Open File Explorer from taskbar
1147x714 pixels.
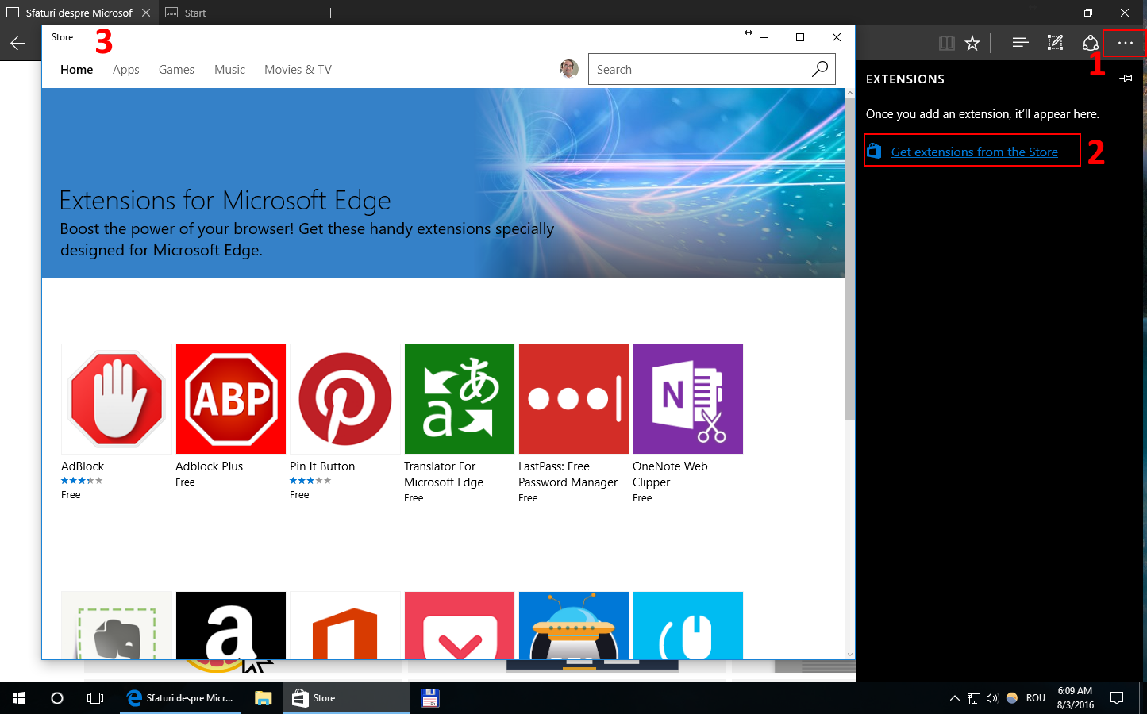point(263,698)
